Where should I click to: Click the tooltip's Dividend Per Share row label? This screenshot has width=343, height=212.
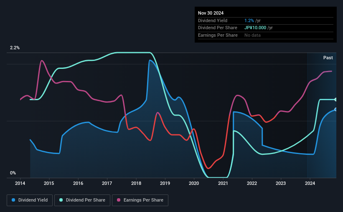point(218,28)
